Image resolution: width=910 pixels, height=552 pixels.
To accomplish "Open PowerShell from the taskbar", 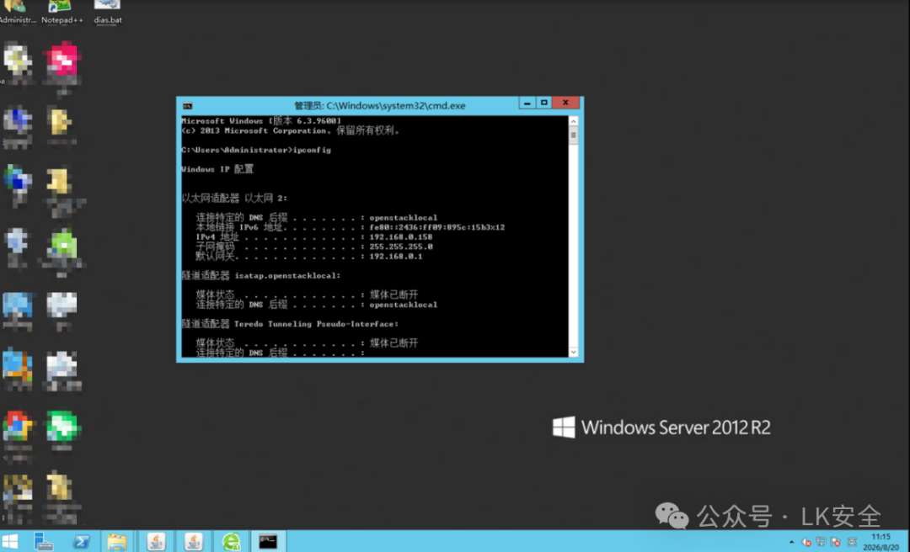I will [81, 542].
